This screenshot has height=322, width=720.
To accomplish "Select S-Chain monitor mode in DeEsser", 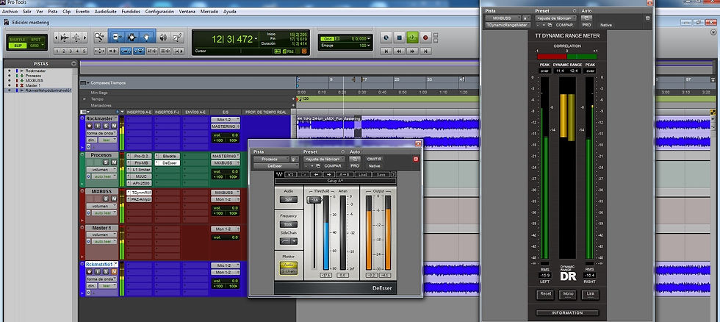I will click(289, 271).
